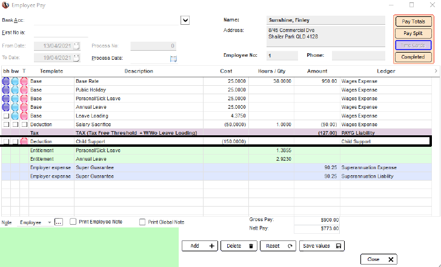441x267 pixels.
Task: Open the Process Date calendar picker
Action: [x=173, y=59]
